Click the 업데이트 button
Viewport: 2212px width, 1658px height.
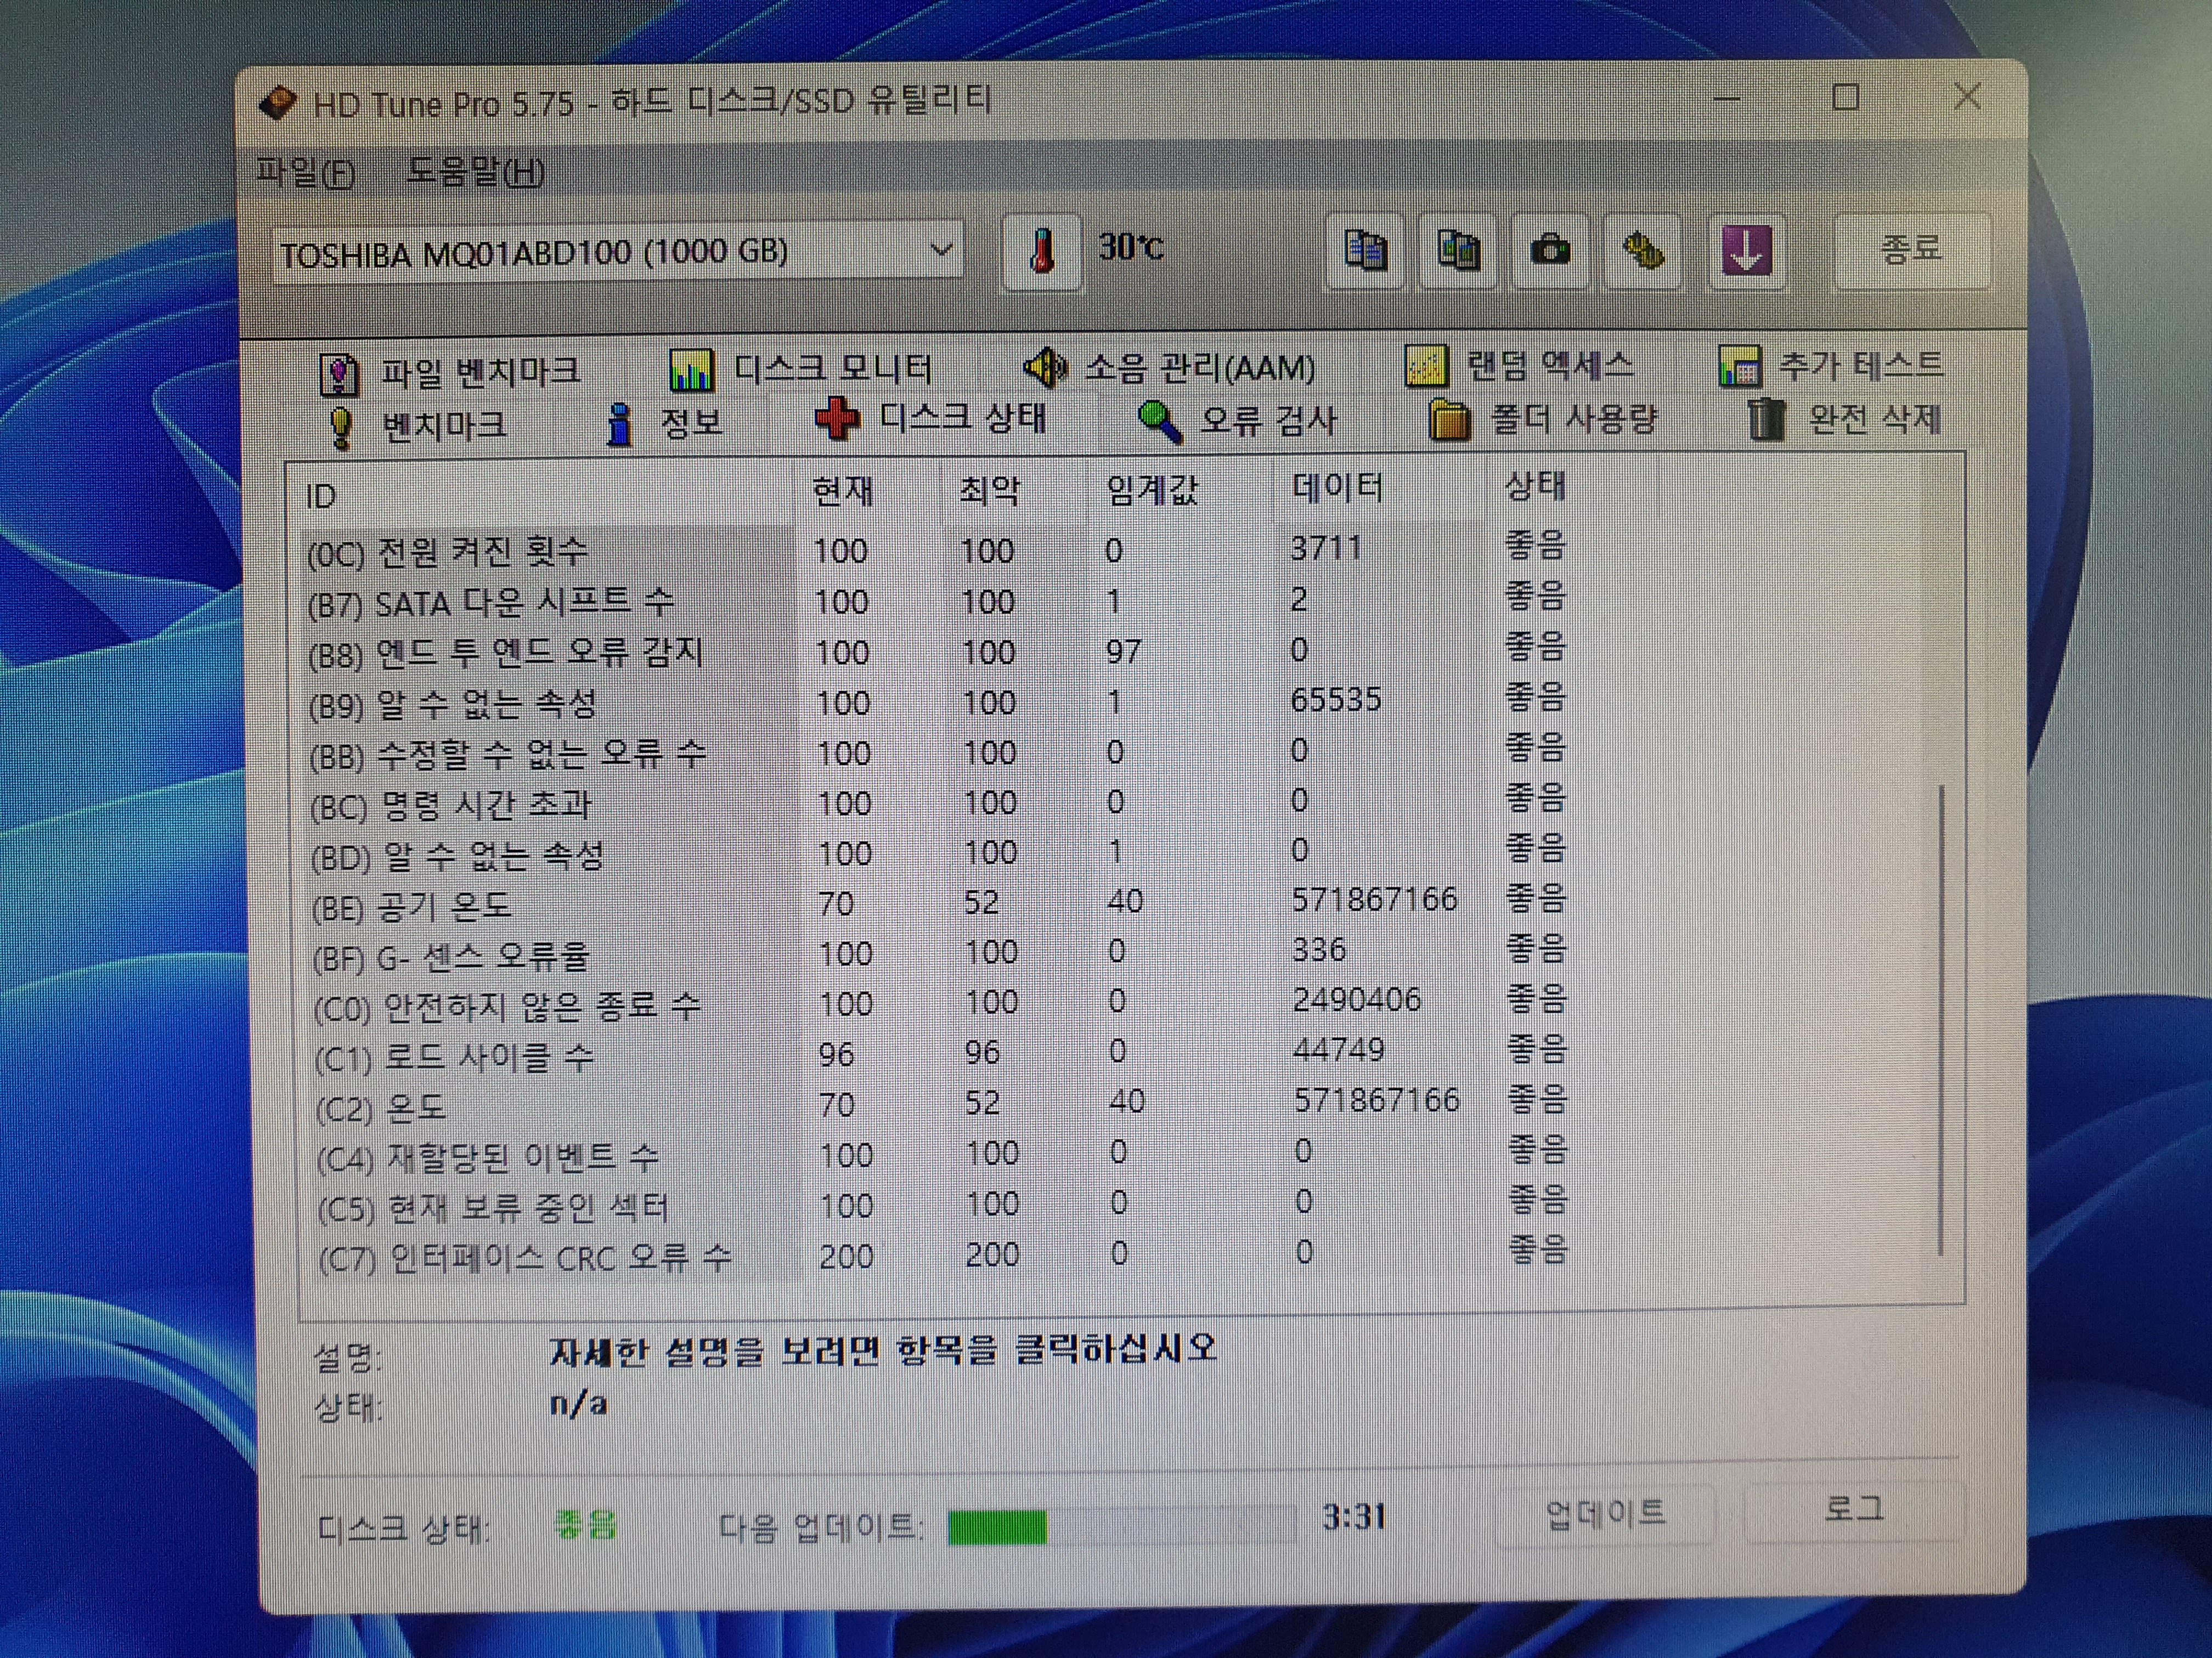1605,1513
